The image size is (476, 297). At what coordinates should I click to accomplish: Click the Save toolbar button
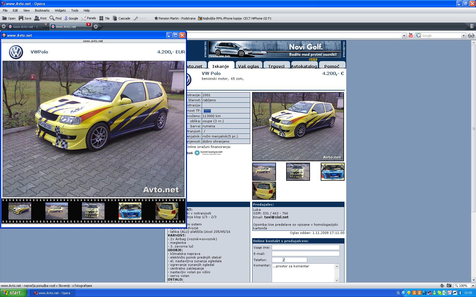[25, 18]
